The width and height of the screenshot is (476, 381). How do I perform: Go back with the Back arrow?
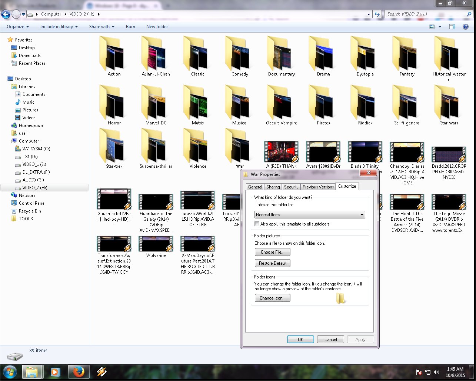tap(6, 14)
